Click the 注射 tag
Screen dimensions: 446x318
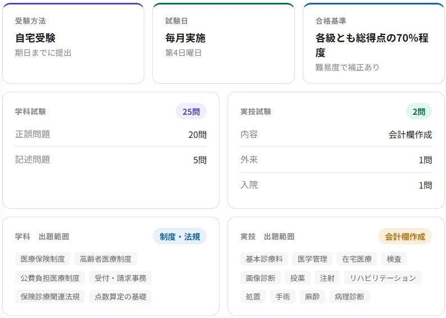(x=327, y=278)
